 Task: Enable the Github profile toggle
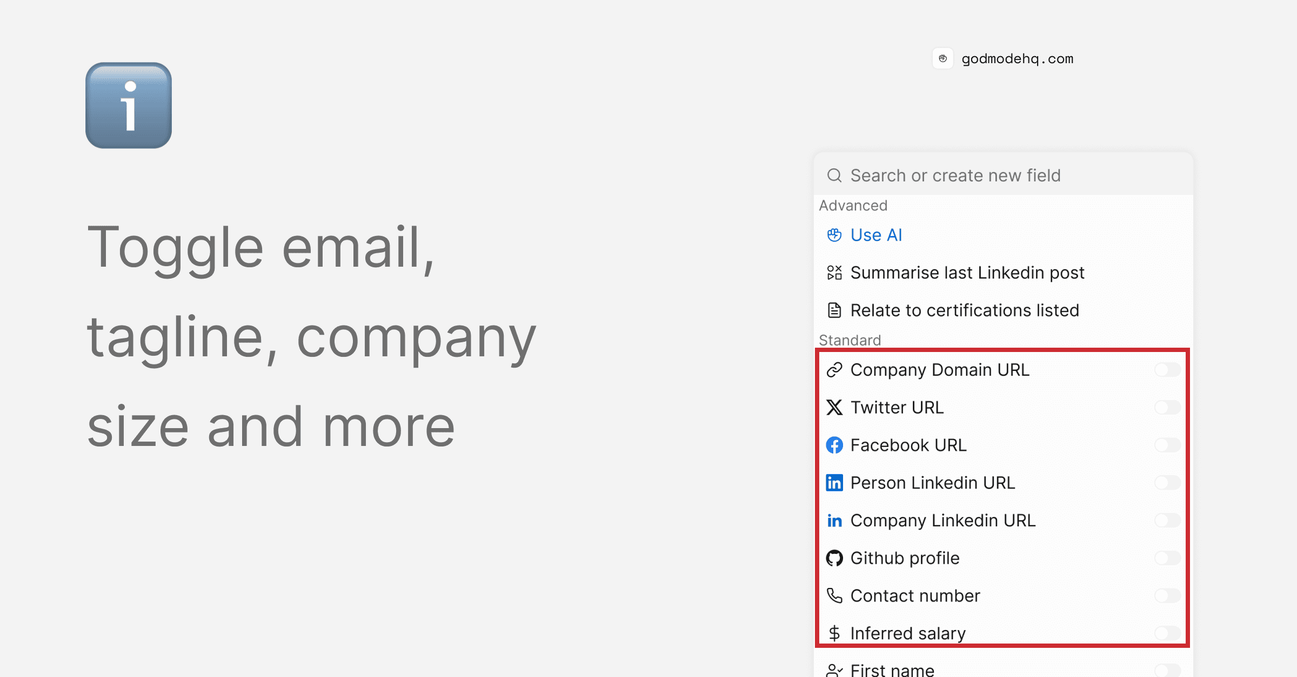click(x=1167, y=558)
